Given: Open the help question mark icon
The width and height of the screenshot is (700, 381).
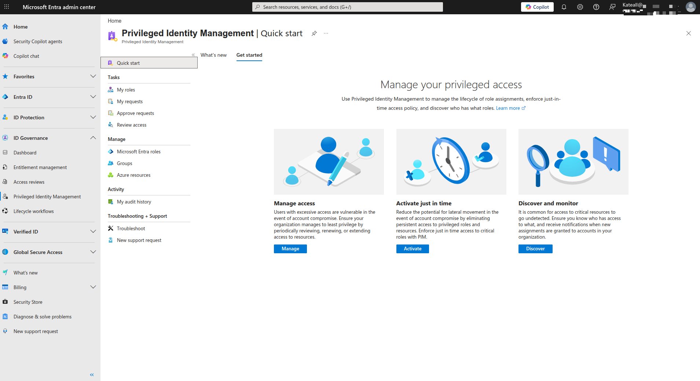Looking at the screenshot, I should coord(596,7).
